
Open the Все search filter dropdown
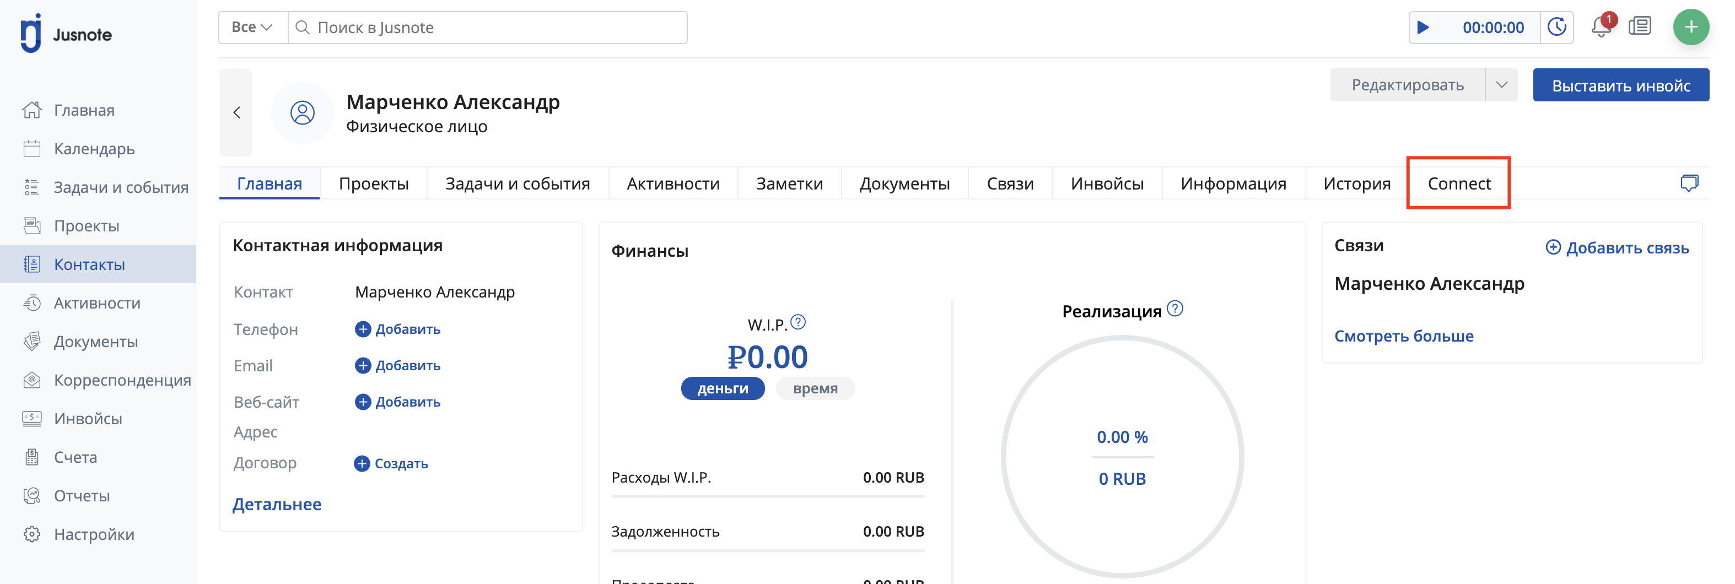coord(252,28)
